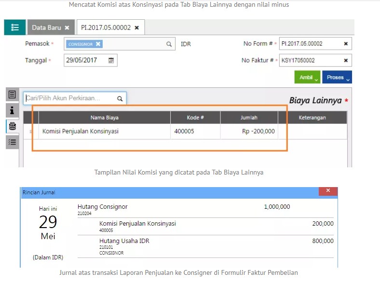380x284 pixels.
Task: Close the PI.2017.05.00002 tab
Action: (x=137, y=28)
